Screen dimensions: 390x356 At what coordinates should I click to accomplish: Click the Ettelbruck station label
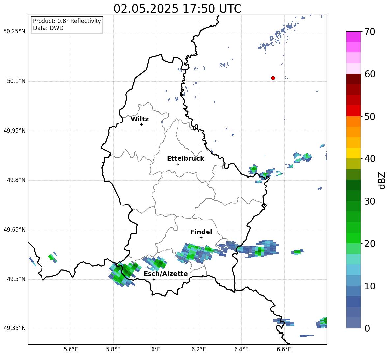pyautogui.click(x=185, y=159)
